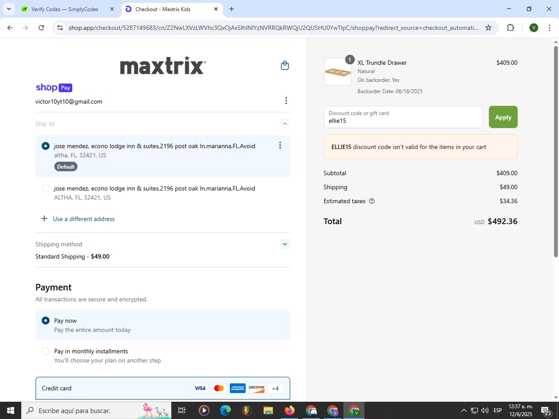Click Use a different address
The height and width of the screenshot is (419, 559).
point(84,219)
